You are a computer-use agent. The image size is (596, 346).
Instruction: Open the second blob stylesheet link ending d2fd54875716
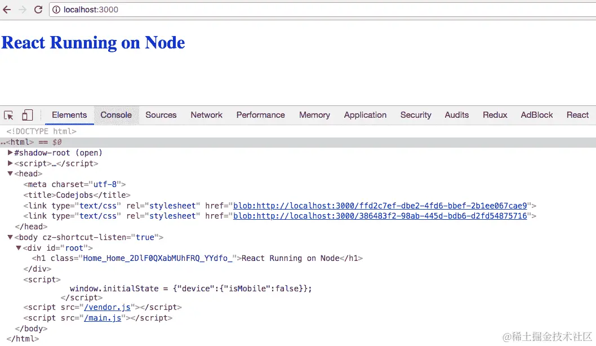tap(380, 216)
